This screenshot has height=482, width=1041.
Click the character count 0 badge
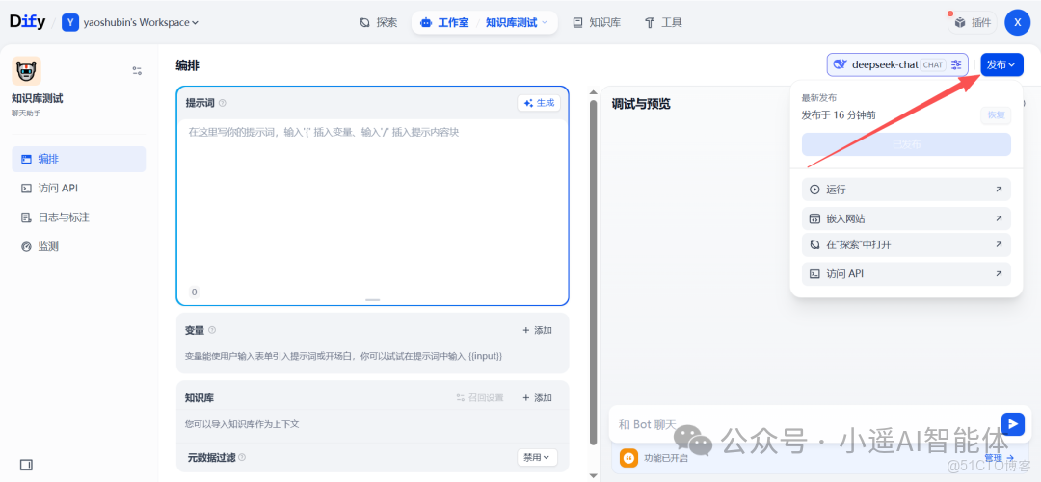(x=194, y=292)
